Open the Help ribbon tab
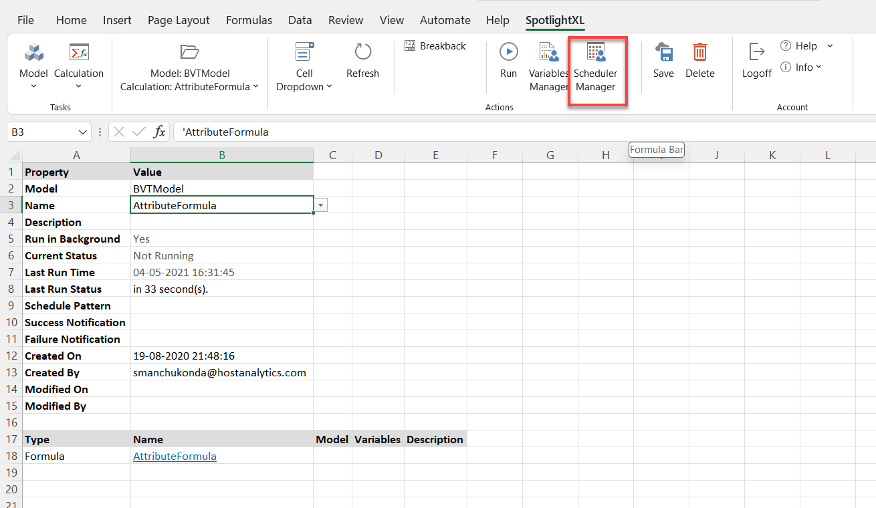 (x=498, y=20)
